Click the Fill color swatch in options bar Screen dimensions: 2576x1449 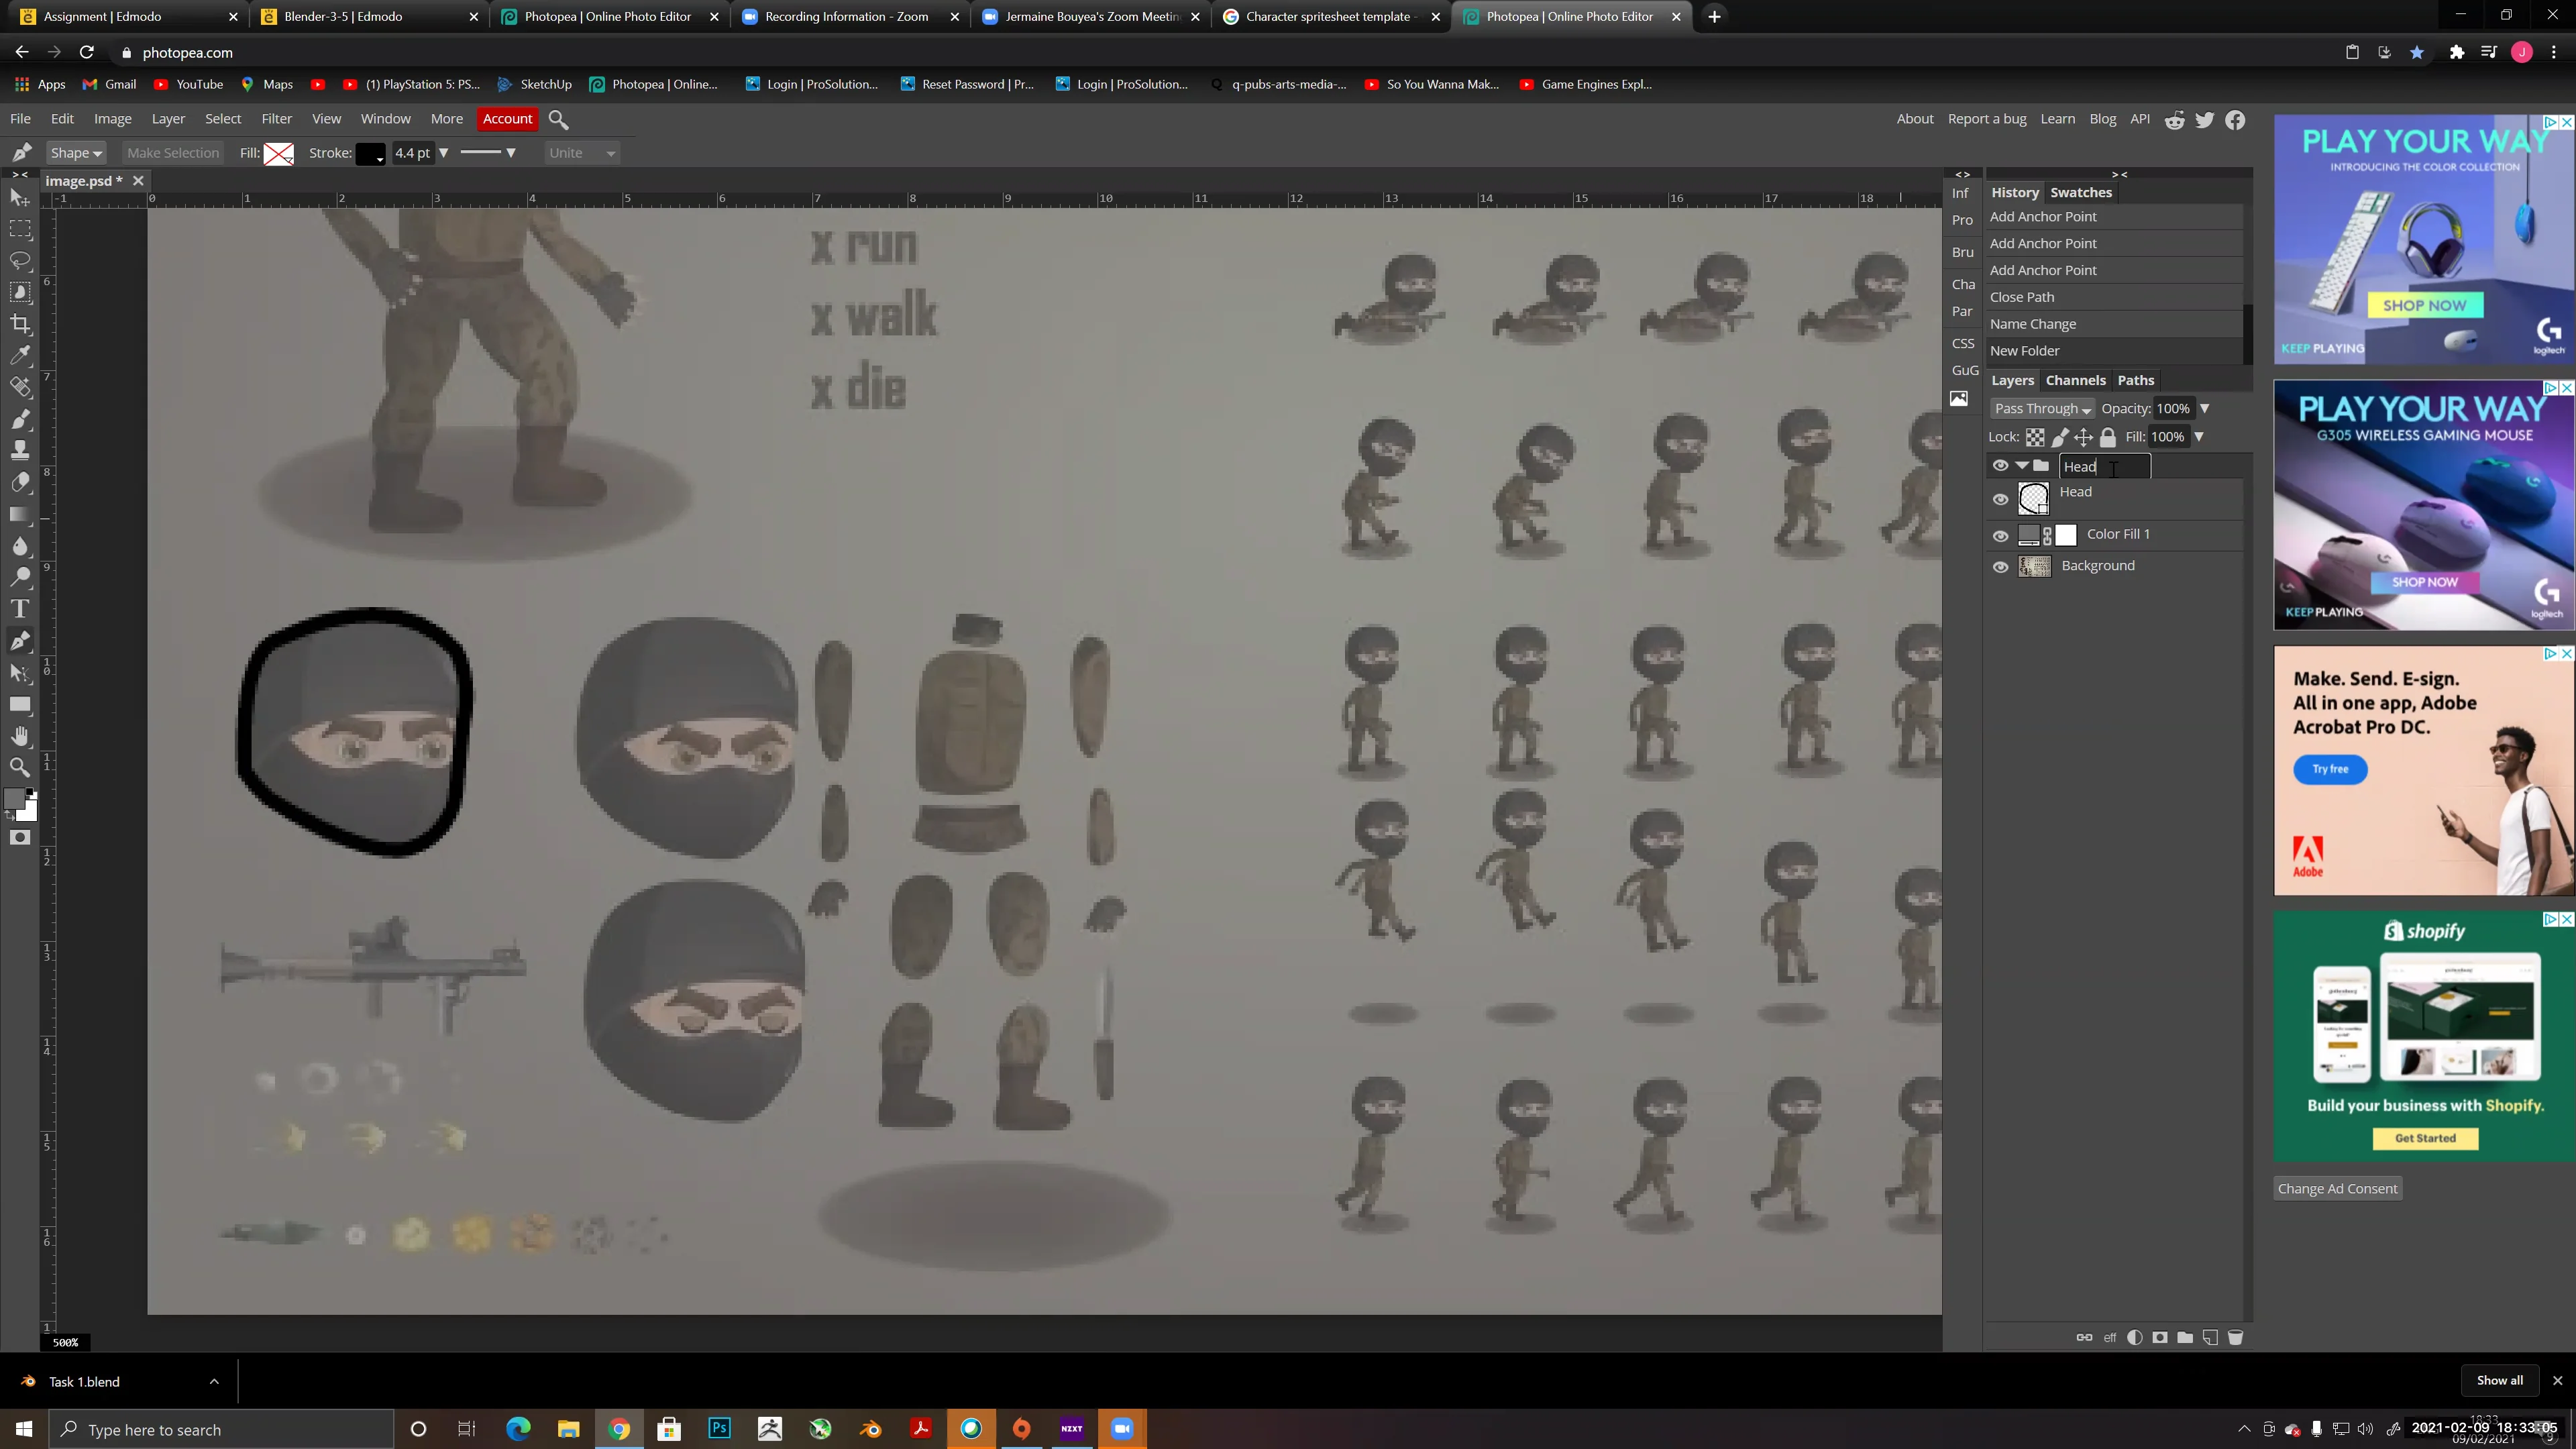click(x=279, y=153)
